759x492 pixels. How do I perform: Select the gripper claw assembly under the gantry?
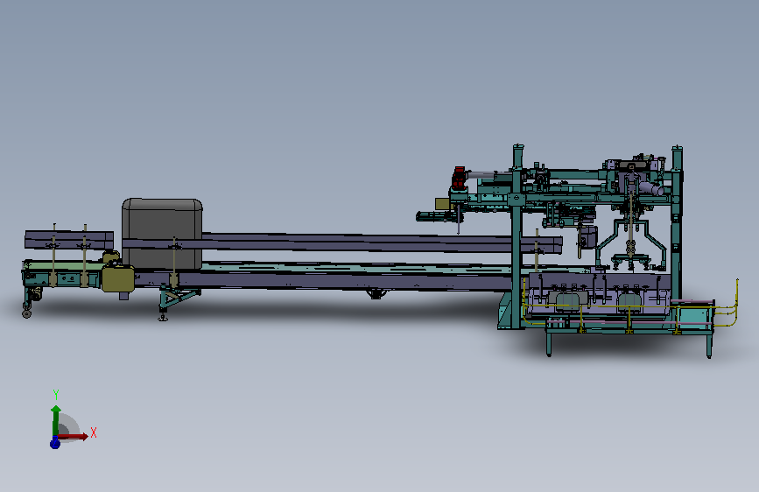[x=630, y=244]
